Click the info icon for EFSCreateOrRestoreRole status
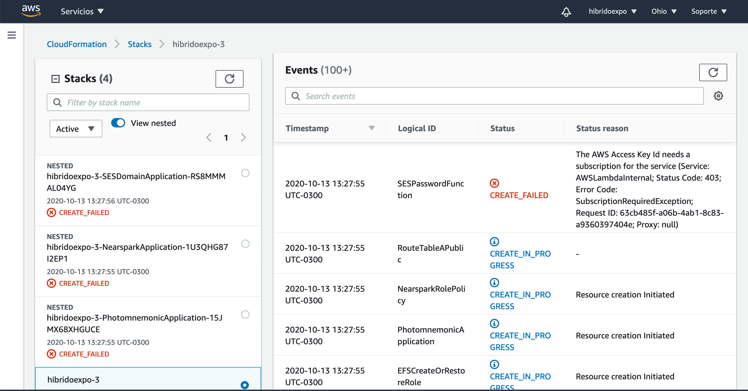The width and height of the screenshot is (748, 391). pos(494,364)
